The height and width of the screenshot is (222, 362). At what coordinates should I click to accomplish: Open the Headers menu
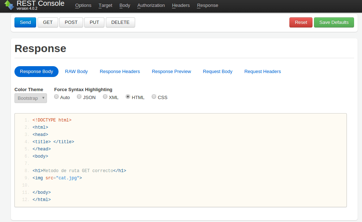pos(181,5)
